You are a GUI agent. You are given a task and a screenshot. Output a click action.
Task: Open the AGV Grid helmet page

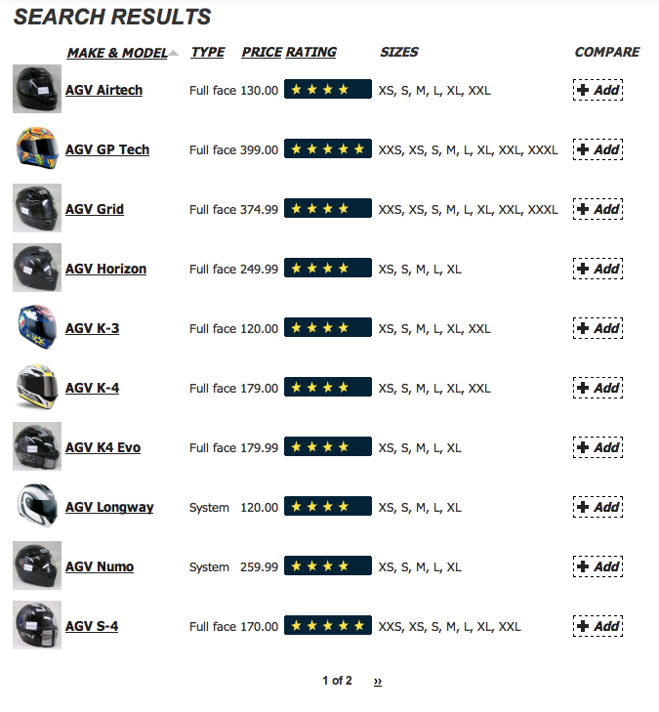(95, 209)
